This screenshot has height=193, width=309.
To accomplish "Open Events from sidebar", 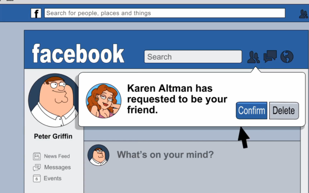I will [x=53, y=178].
